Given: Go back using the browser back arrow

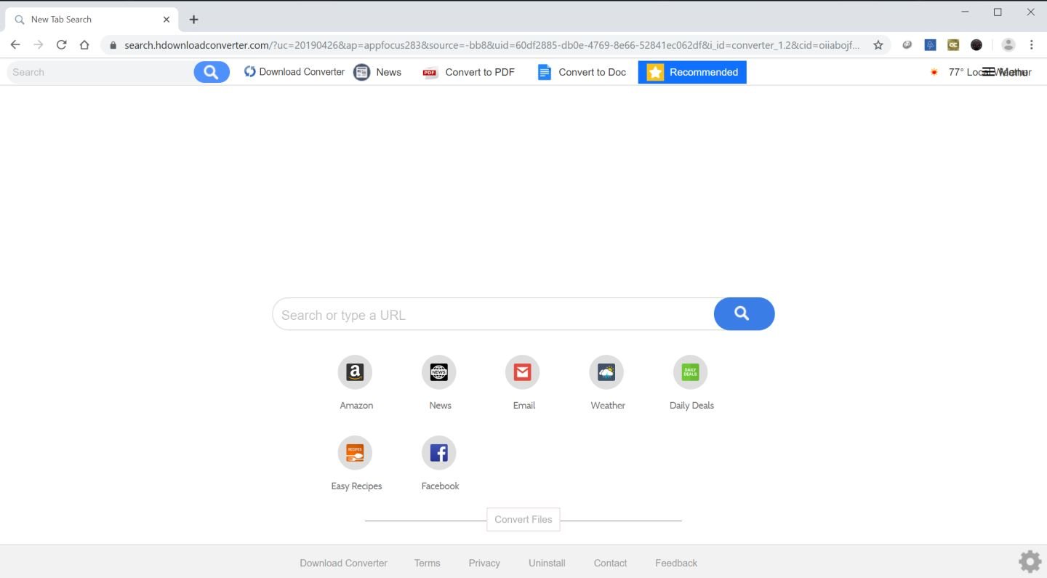Looking at the screenshot, I should point(15,45).
